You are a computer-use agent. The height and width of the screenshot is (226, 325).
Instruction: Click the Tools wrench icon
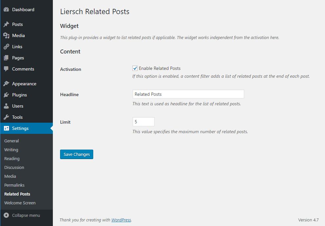pos(6,117)
